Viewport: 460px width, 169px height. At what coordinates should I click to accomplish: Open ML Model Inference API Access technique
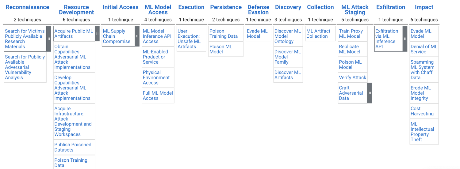coord(157,36)
